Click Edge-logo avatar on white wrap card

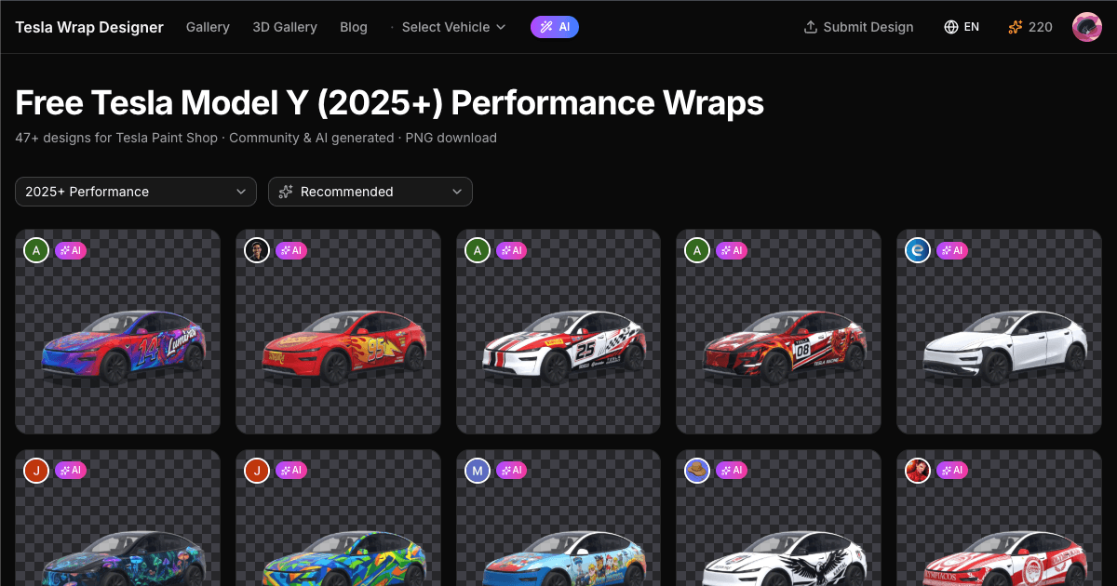pyautogui.click(x=918, y=250)
